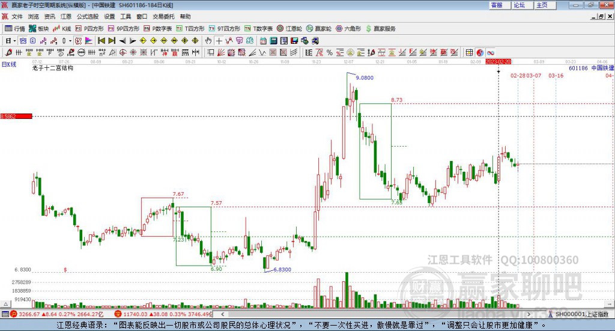
Task: Open the 浏览 menu
Action: [34, 16]
